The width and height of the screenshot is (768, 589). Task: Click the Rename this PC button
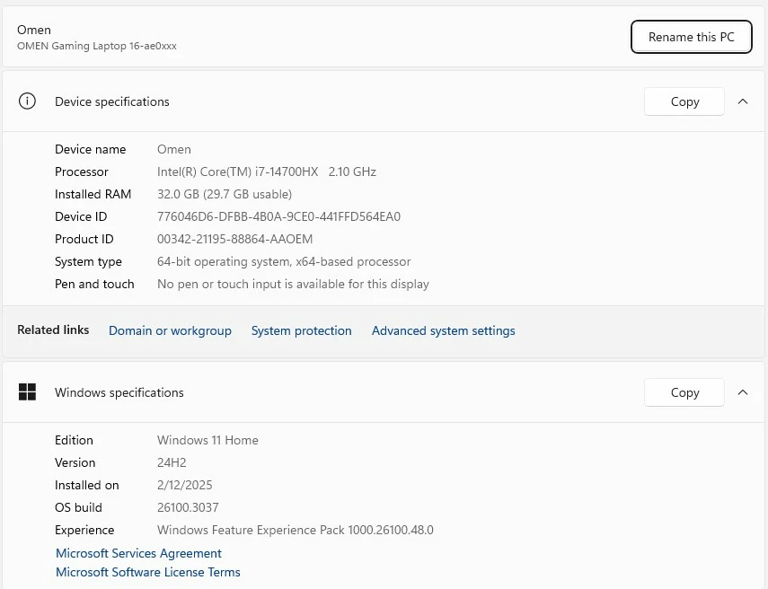tap(691, 37)
